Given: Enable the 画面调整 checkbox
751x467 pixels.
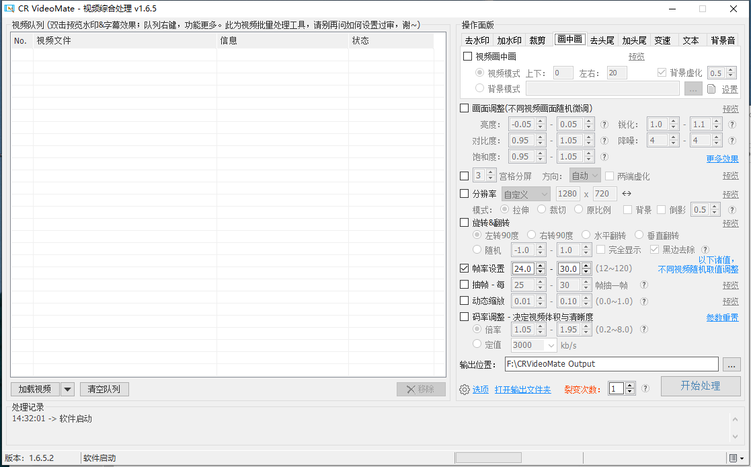Looking at the screenshot, I should pyautogui.click(x=464, y=108).
